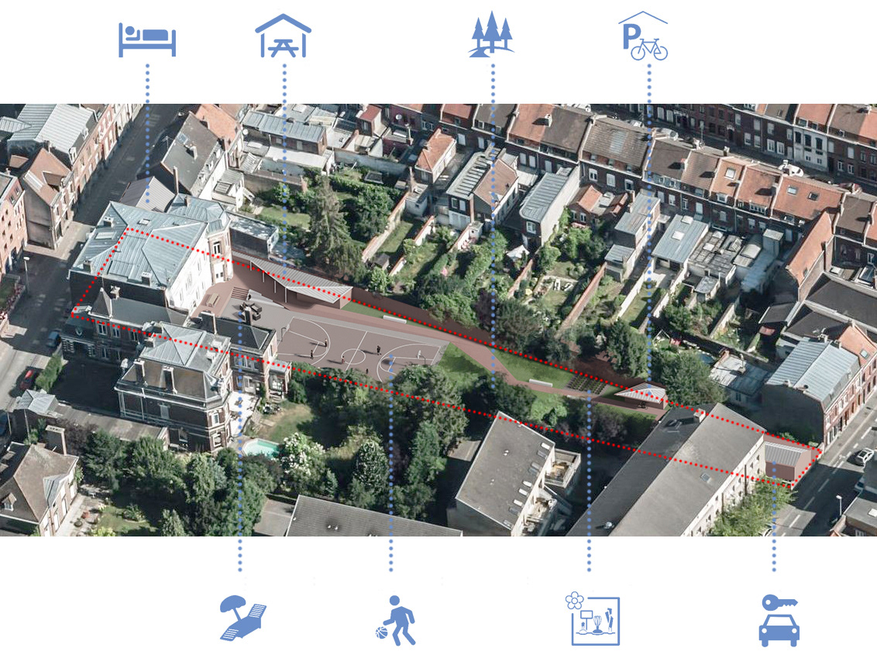877x665 pixels.
Task: Click the covered bicycle parking icon
Action: (643, 36)
